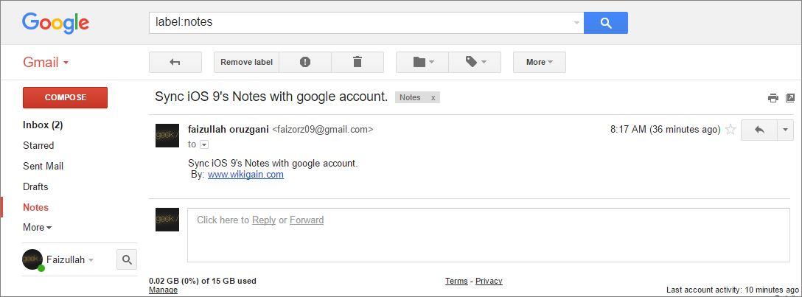
Task: Open the Labels tag dropdown
Action: coord(475,62)
